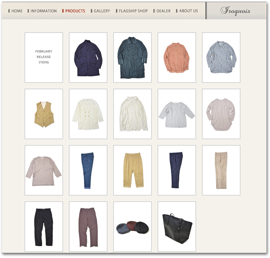The height and width of the screenshot is (258, 270).
Task: Go to the HOME menu item
Action: 15,11
